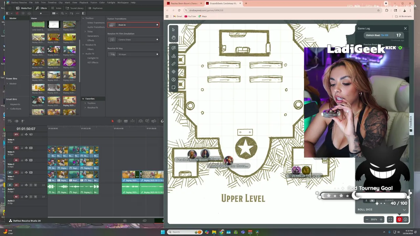
Task: Bookmark this page with the star icon
Action: [x=378, y=10]
